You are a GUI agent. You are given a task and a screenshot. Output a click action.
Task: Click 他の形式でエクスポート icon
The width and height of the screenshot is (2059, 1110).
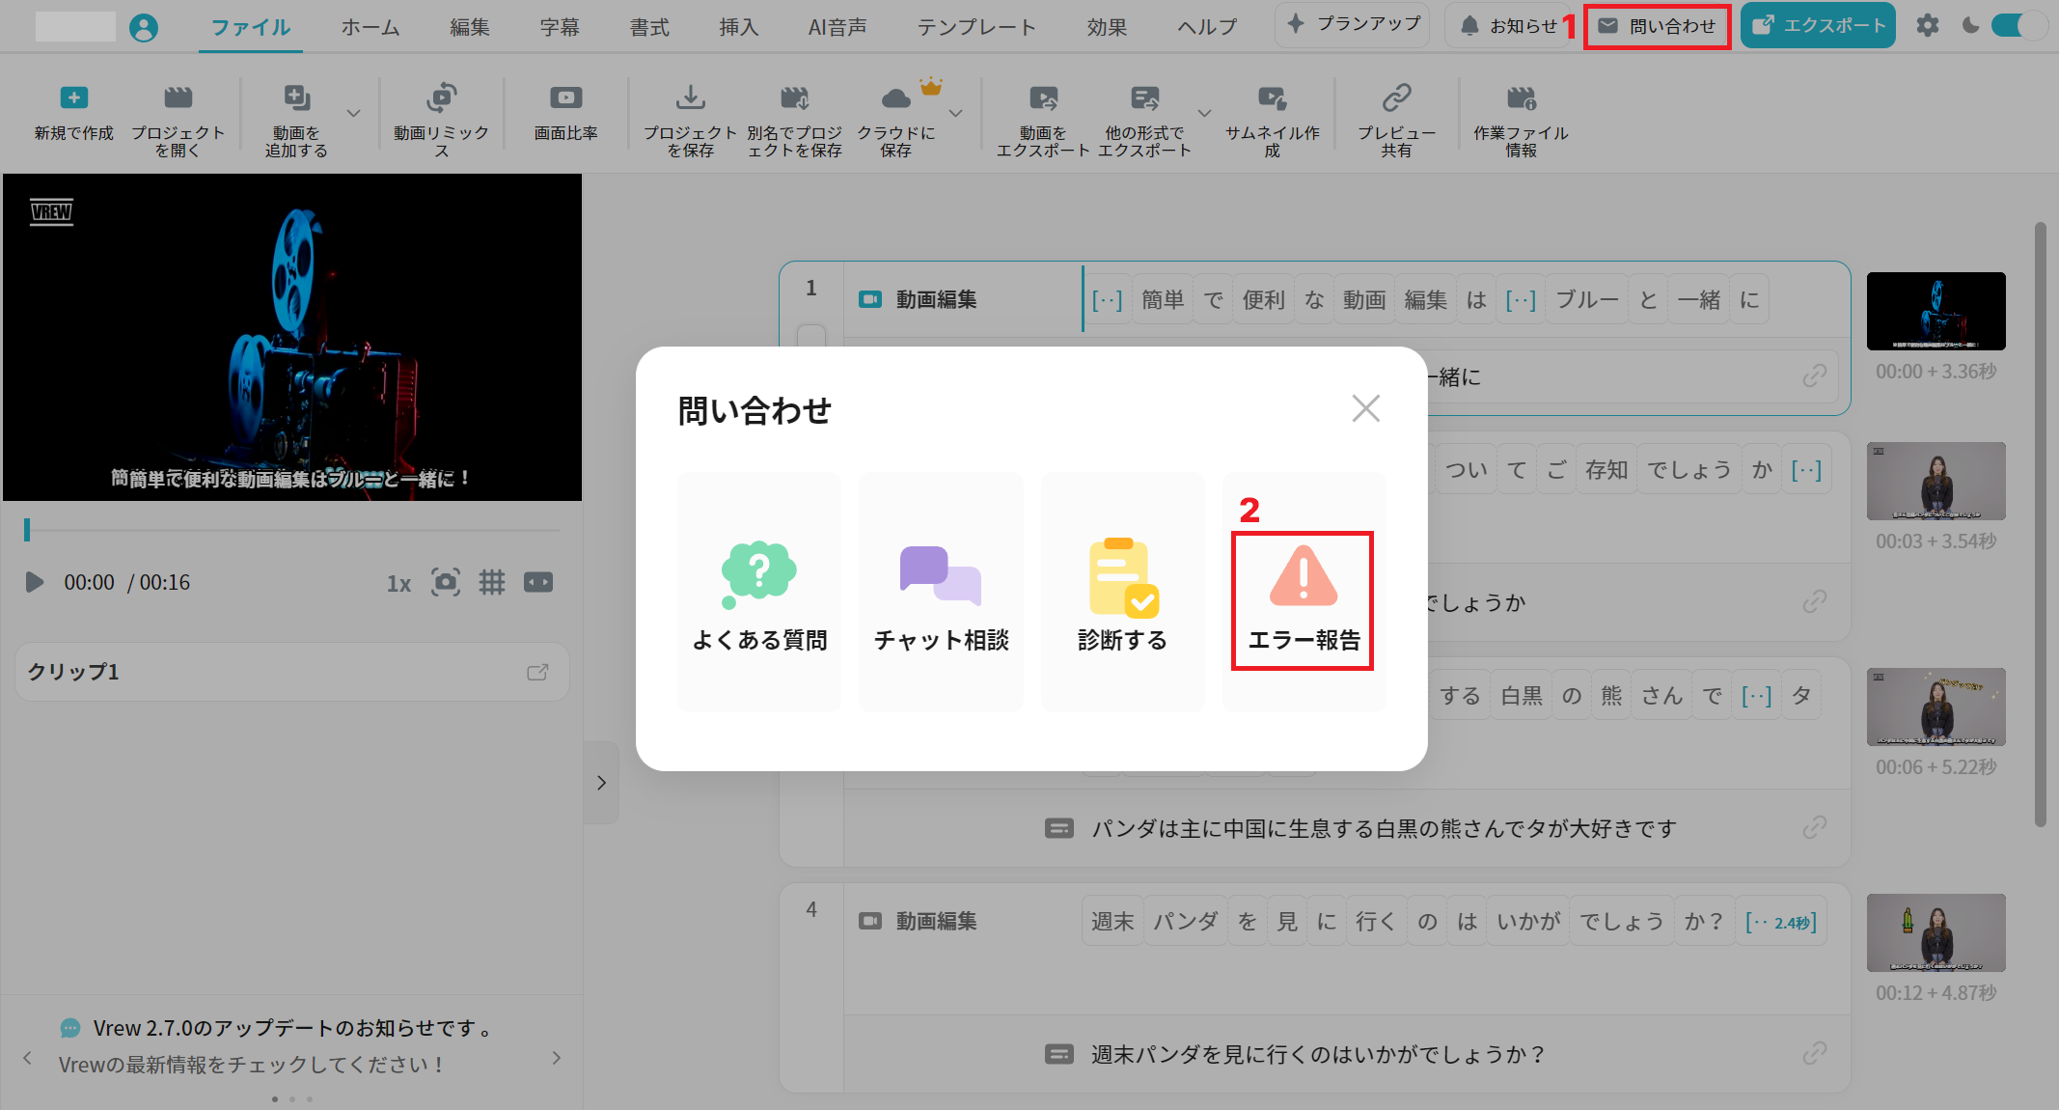tap(1144, 97)
